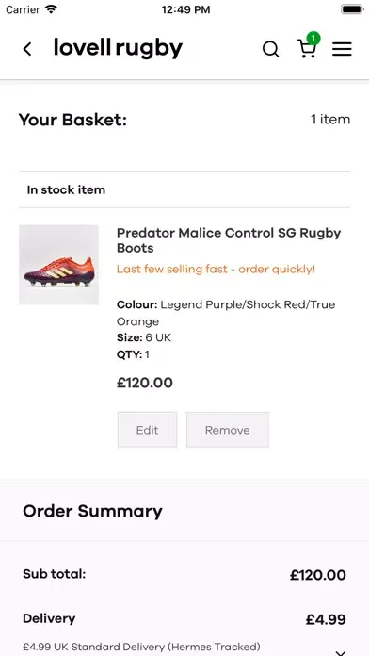Tap the green cart badge count
This screenshot has height=656, width=369.
click(x=313, y=38)
